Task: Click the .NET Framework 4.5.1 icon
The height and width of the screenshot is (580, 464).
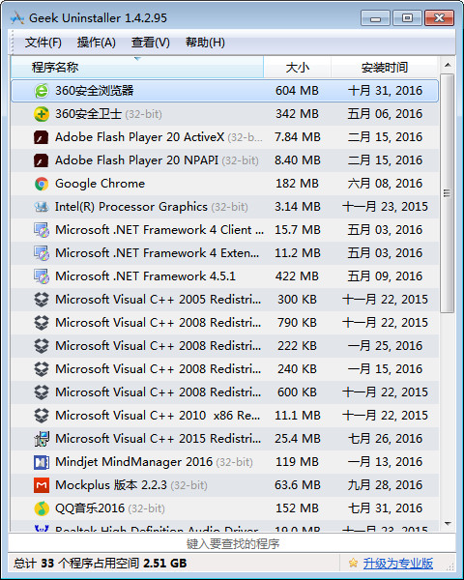Action: (x=42, y=276)
